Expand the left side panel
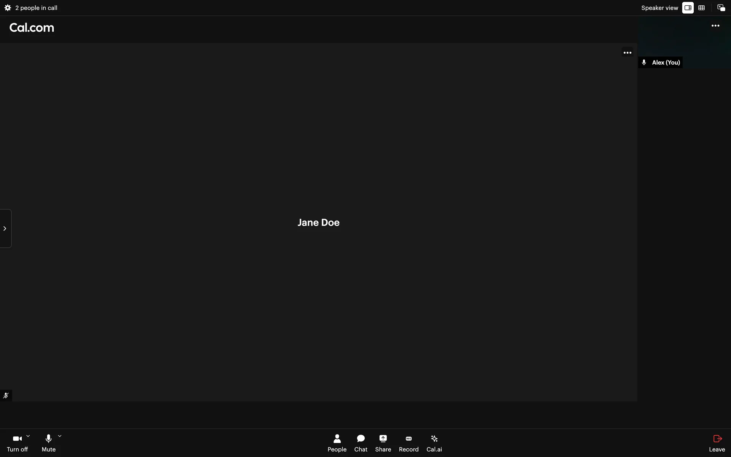The width and height of the screenshot is (731, 457). point(5,228)
